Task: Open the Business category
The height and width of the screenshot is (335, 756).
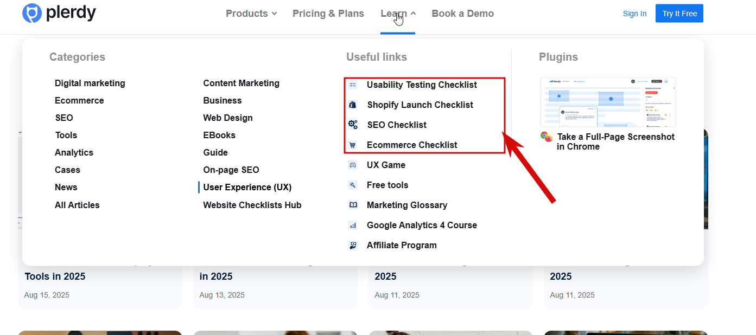Action: 223,100
